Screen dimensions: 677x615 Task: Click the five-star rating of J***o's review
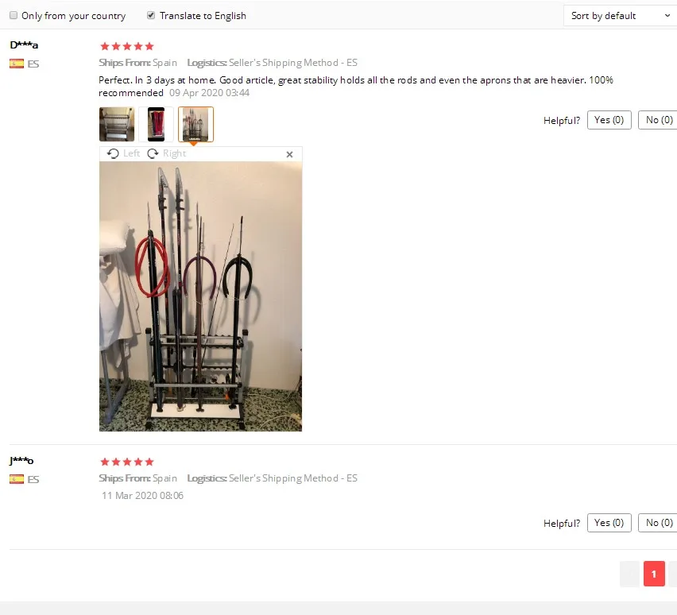point(127,462)
